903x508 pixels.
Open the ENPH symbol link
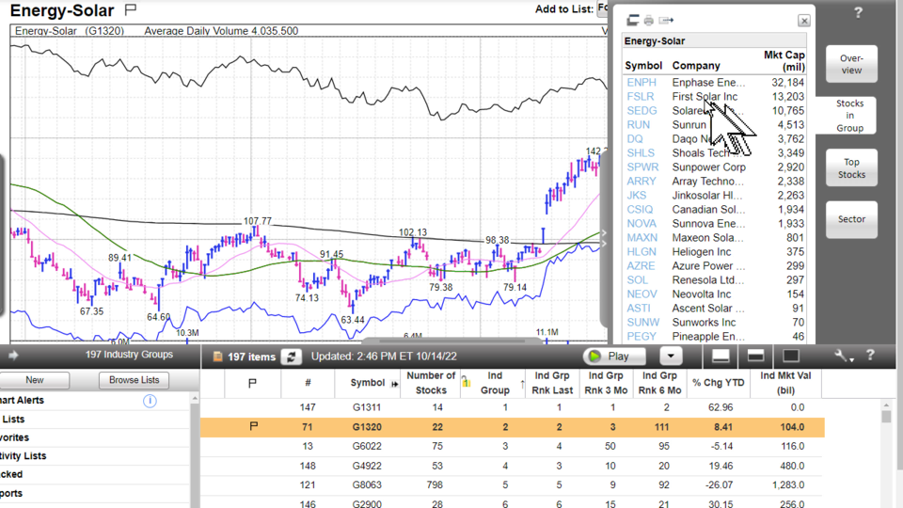tap(642, 83)
